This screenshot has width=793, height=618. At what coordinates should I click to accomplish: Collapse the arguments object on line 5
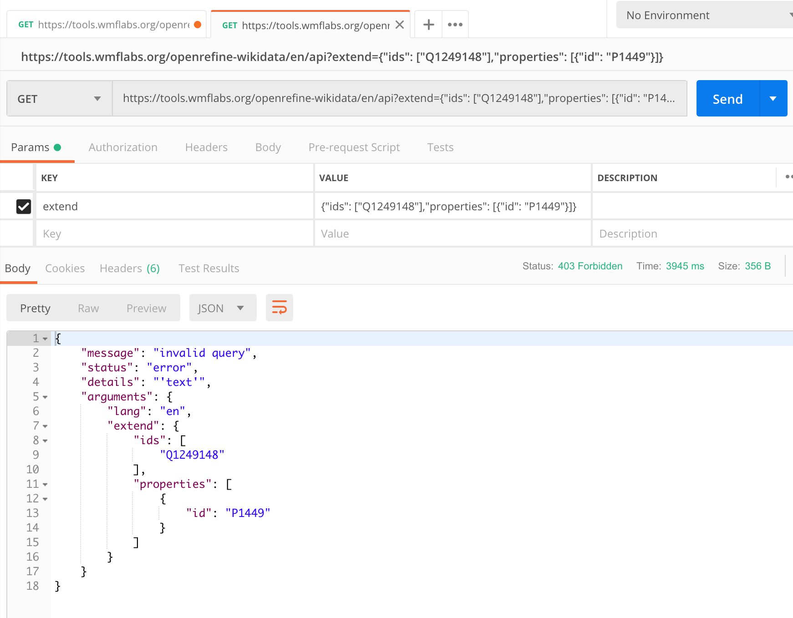(x=45, y=397)
